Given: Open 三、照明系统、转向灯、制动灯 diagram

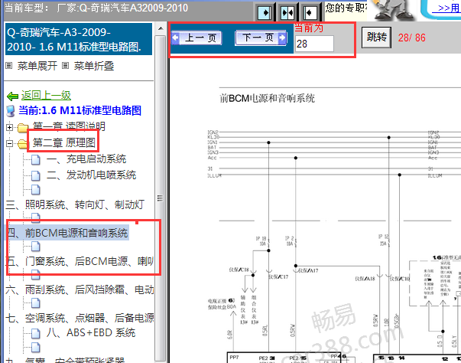Looking at the screenshot, I should point(75,204).
